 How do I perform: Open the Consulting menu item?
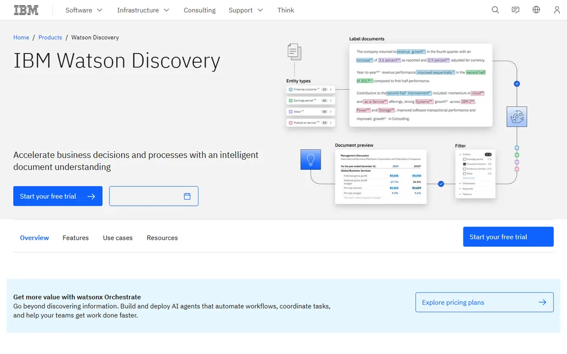pos(199,10)
